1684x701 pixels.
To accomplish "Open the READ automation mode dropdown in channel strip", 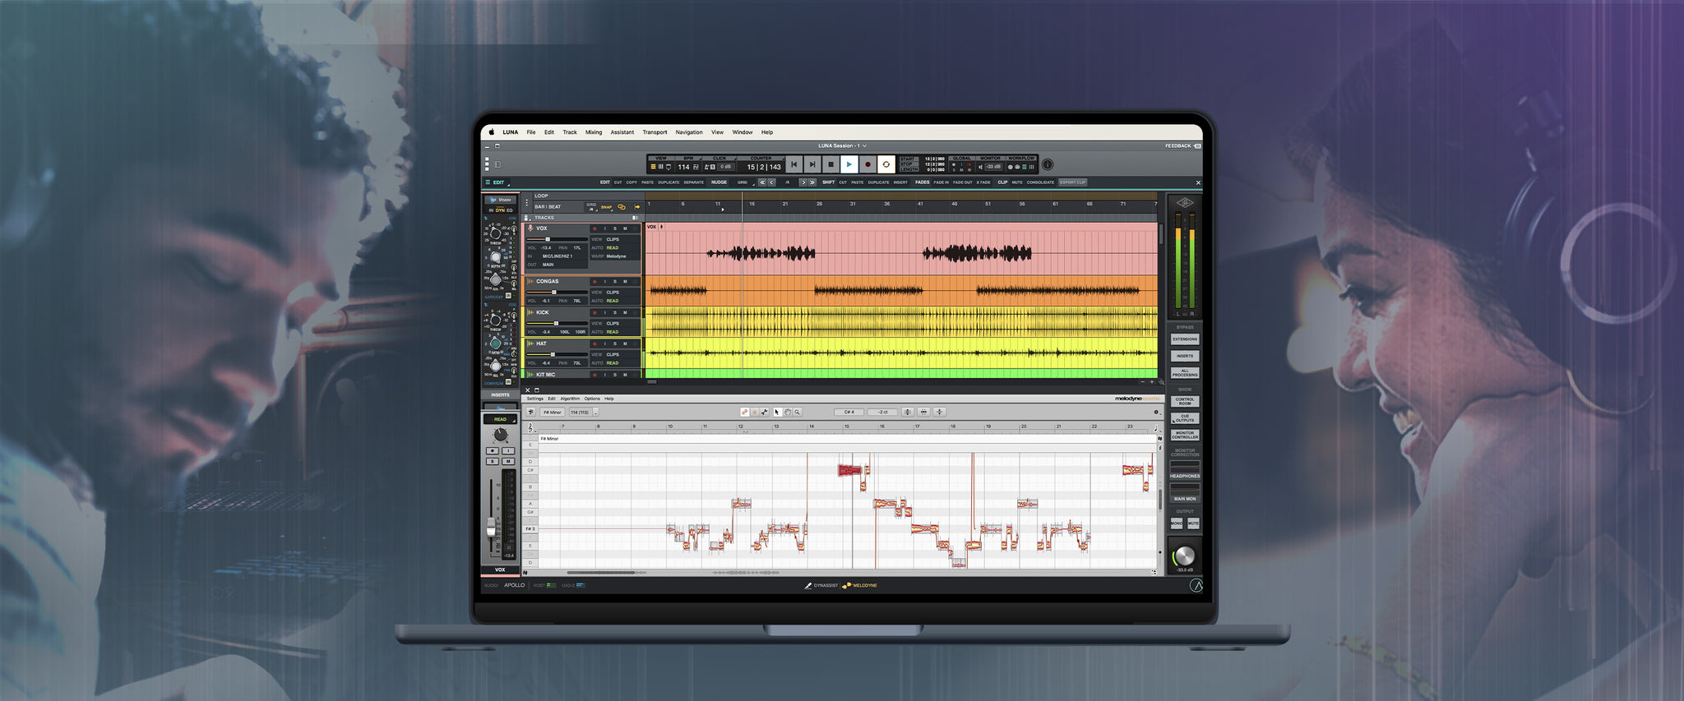I will [x=500, y=419].
